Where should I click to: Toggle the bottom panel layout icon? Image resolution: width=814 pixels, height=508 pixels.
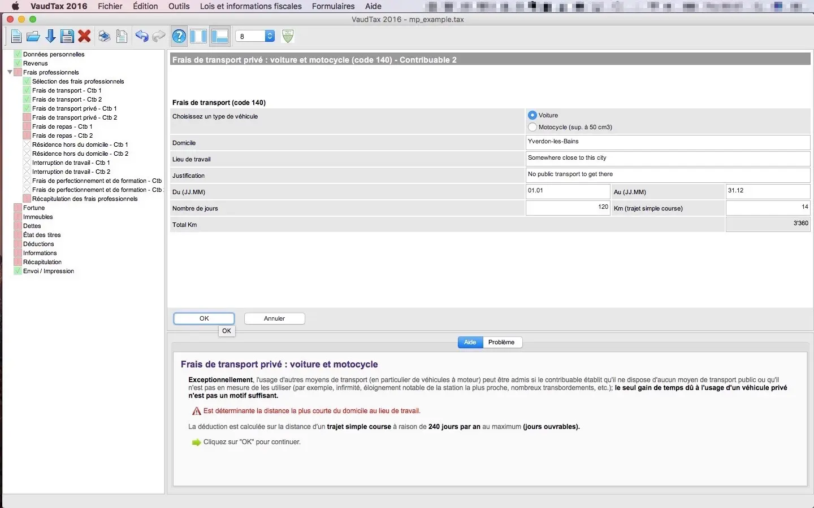219,37
